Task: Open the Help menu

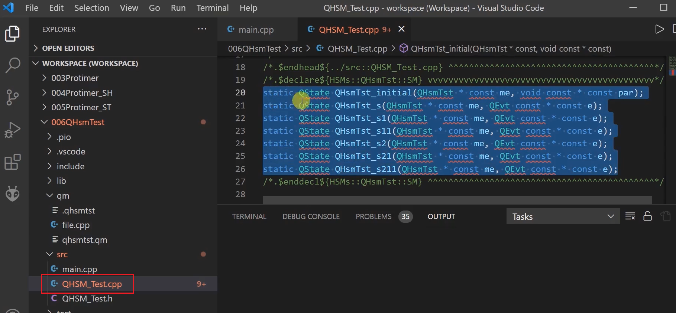Action: (248, 8)
